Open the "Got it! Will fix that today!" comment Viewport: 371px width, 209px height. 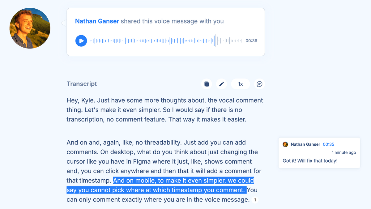coord(310,161)
